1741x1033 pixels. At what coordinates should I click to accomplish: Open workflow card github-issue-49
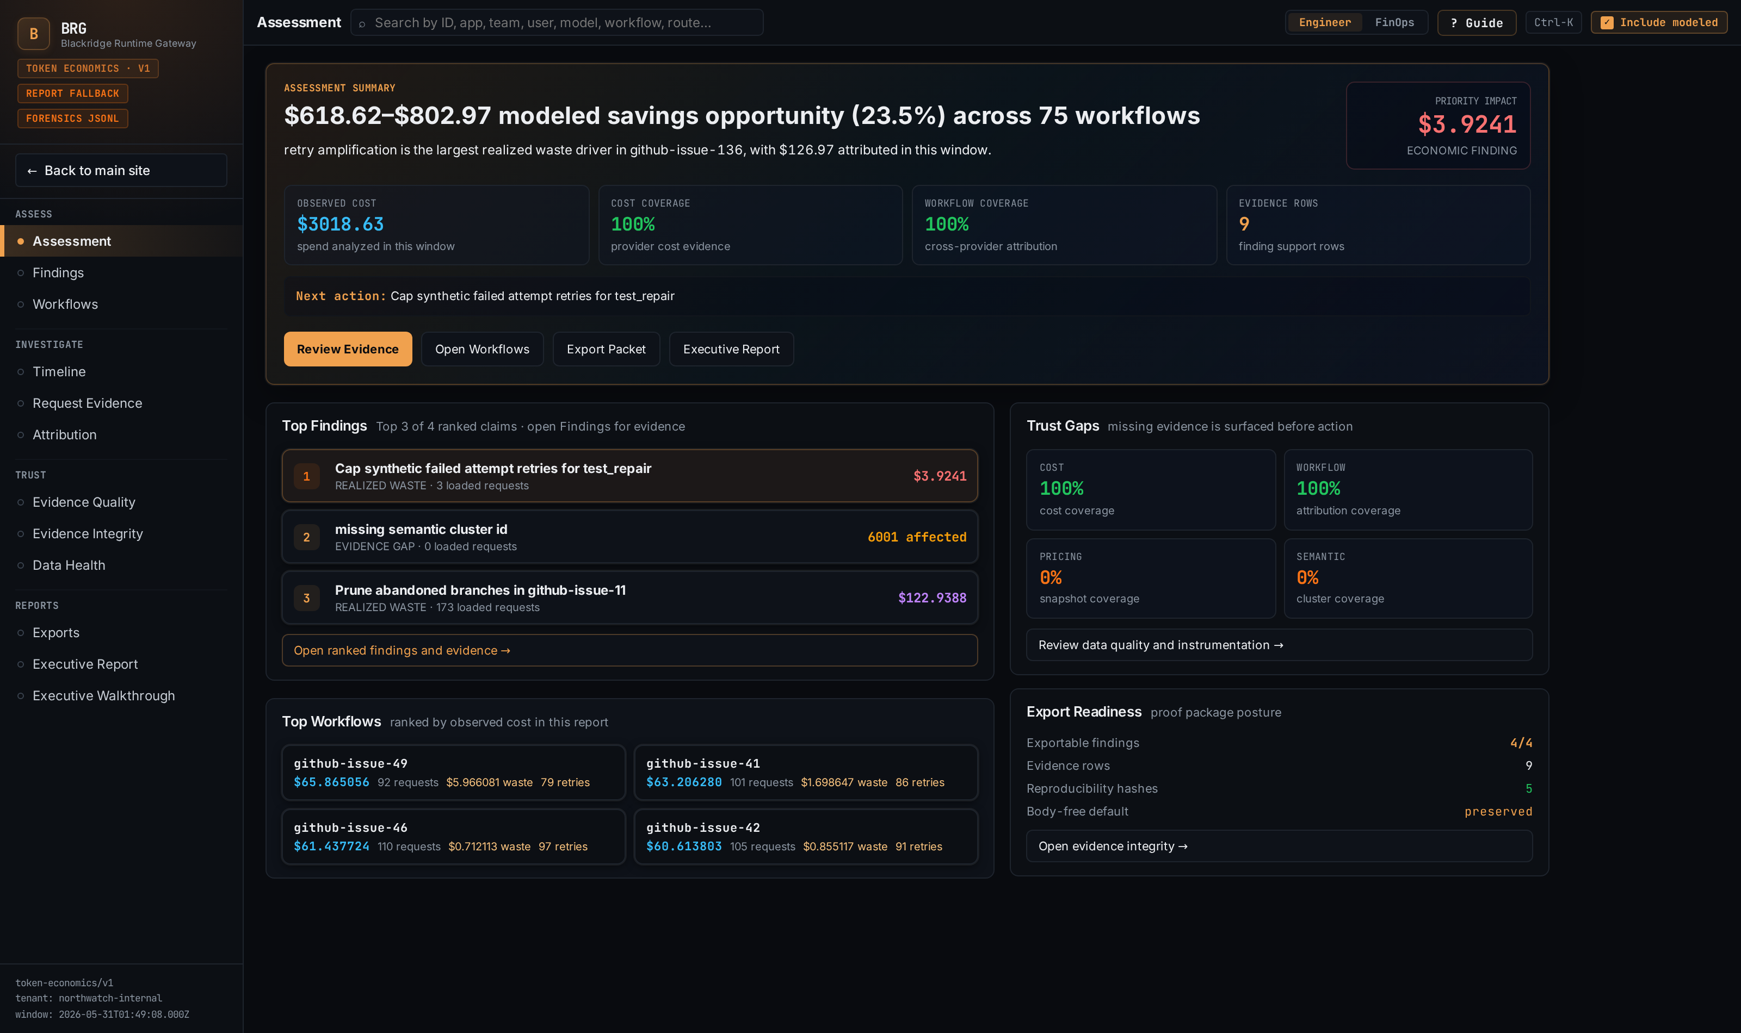click(453, 773)
